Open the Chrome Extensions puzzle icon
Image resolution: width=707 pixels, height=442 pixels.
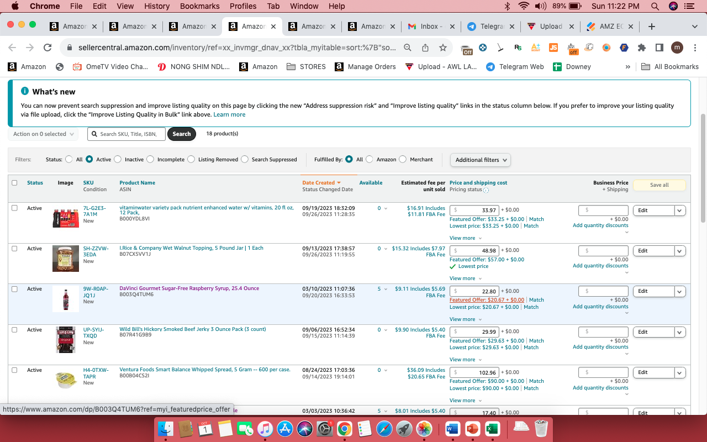641,48
